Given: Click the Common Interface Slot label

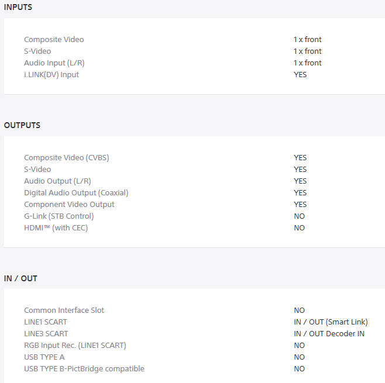Looking at the screenshot, I should pyautogui.click(x=64, y=310).
